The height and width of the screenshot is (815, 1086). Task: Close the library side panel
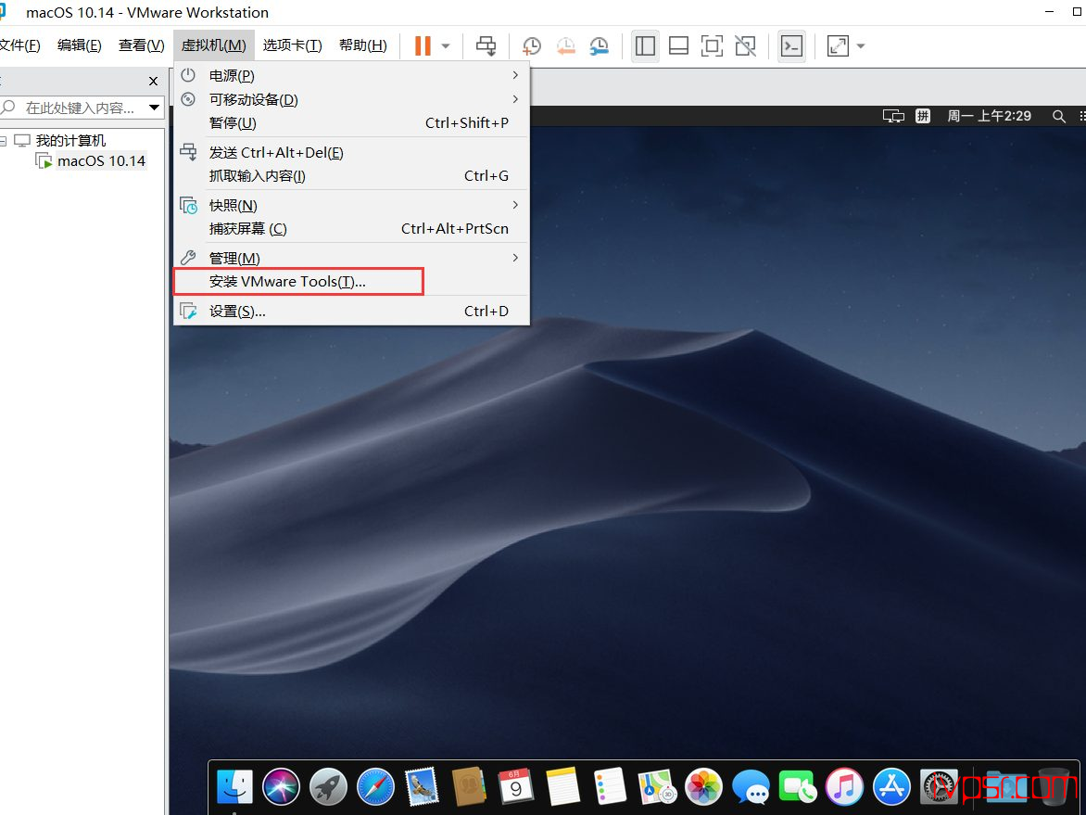(x=154, y=81)
